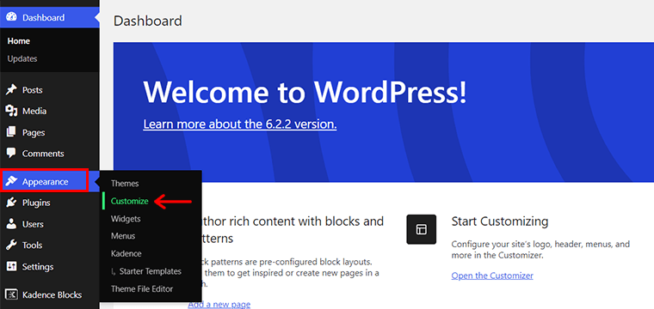Click the Plugins plug icon
Screen dimensions: 654x309
pyautogui.click(x=12, y=203)
